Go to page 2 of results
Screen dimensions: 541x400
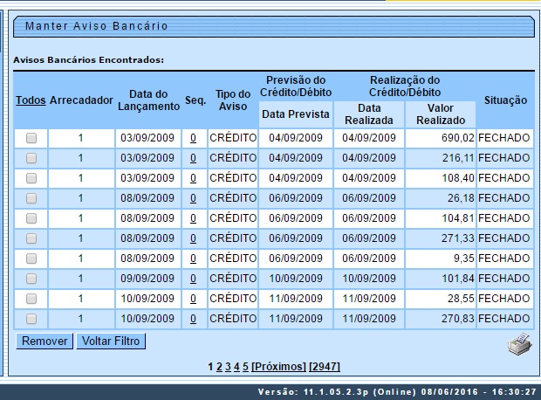pos(219,367)
